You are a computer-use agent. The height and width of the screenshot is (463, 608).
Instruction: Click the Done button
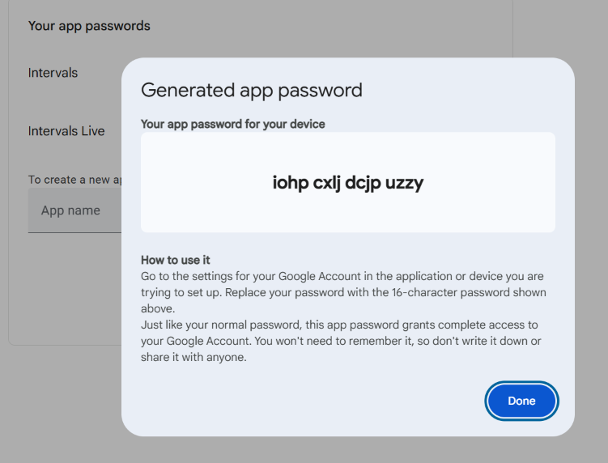coord(521,401)
